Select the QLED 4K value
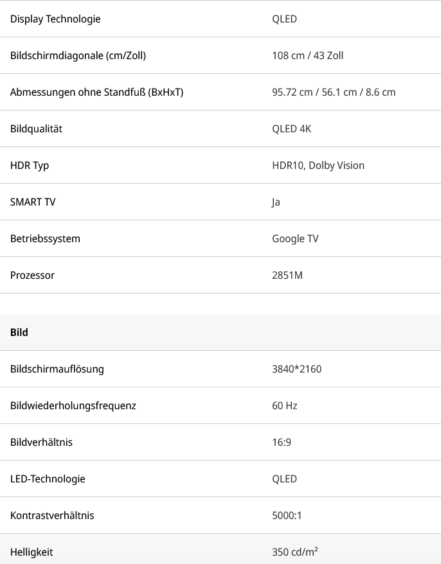 coord(291,128)
